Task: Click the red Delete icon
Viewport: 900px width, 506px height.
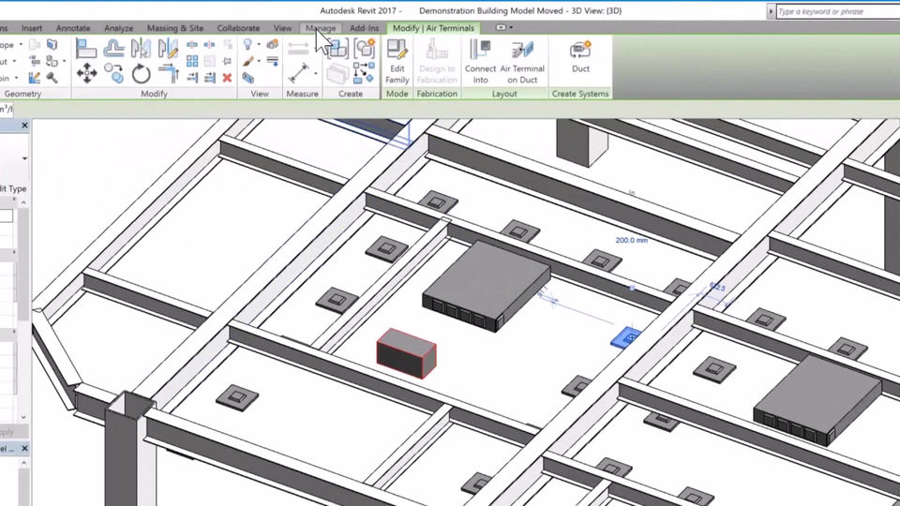Action: (x=227, y=78)
